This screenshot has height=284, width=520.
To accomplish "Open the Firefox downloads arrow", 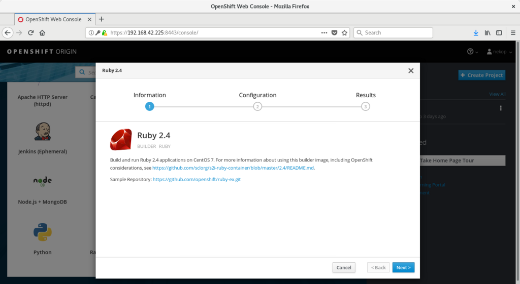I will tap(476, 33).
